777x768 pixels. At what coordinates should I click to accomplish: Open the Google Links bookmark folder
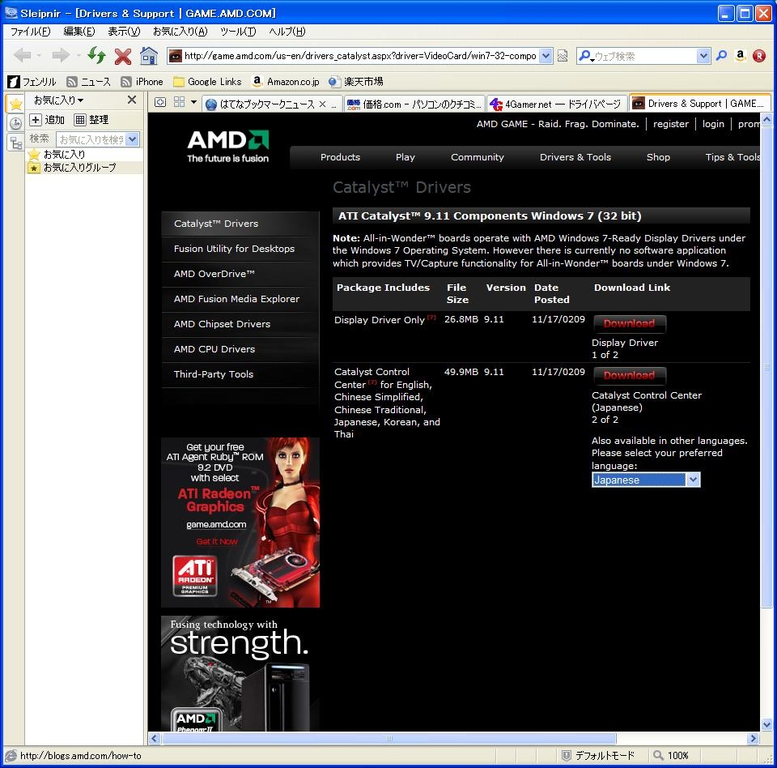[x=207, y=81]
